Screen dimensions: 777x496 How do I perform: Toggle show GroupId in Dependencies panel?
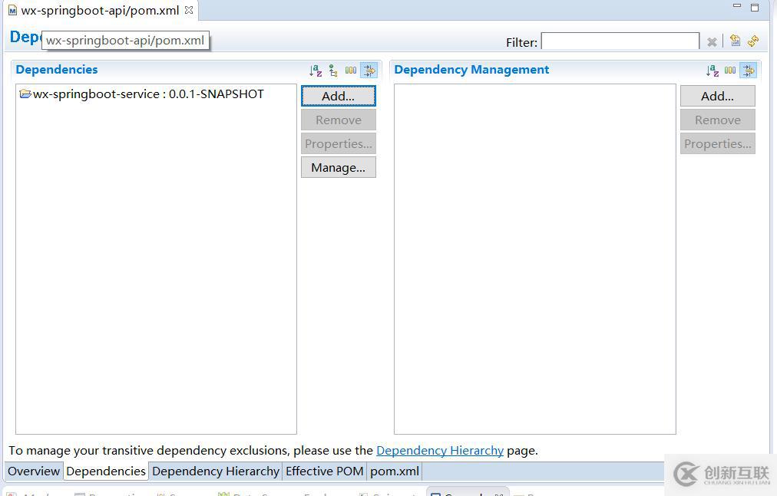[x=351, y=71]
